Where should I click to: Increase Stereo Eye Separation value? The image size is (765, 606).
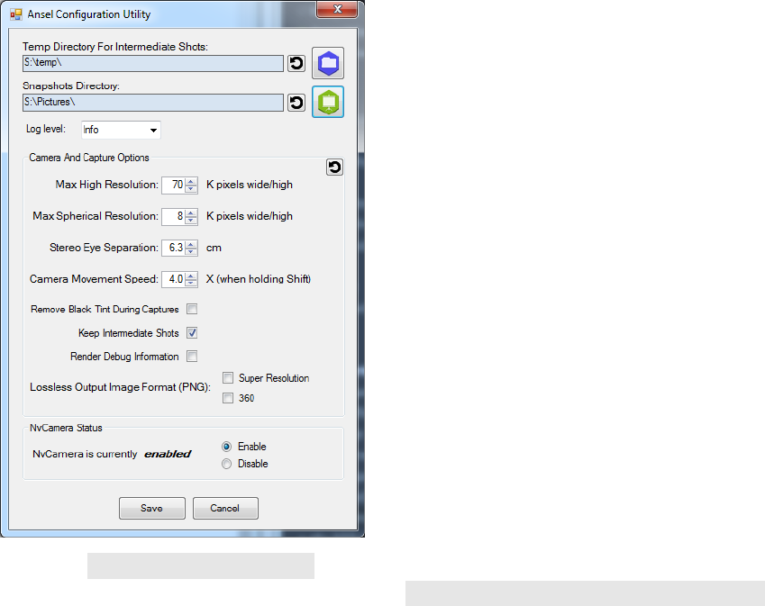pyautogui.click(x=191, y=245)
